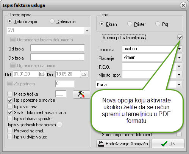Screen dimensions: 189x154
Task: Confirm with the OK checkmark button
Action: 168,144
